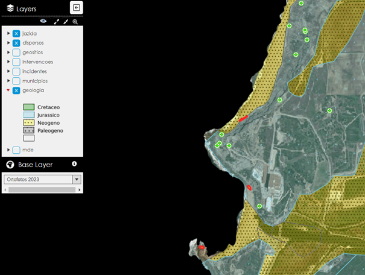Click the Jurassico legend label

tap(48, 115)
